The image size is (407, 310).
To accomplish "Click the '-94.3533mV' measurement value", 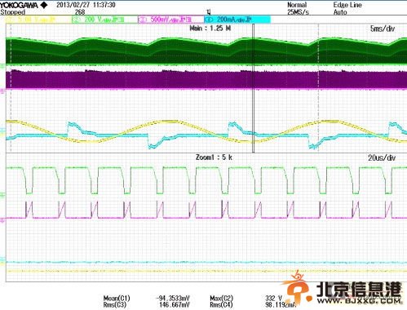I will [173, 299].
